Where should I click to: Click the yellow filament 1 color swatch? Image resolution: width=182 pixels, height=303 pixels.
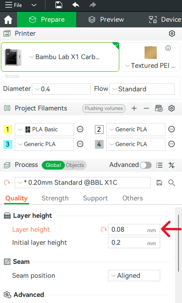[8, 129]
